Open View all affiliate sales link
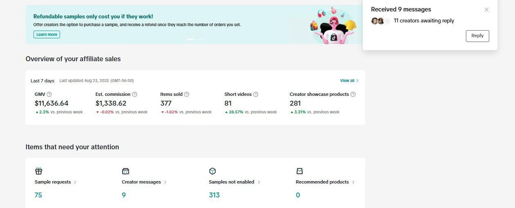Image resolution: width=515 pixels, height=208 pixels. pos(349,81)
